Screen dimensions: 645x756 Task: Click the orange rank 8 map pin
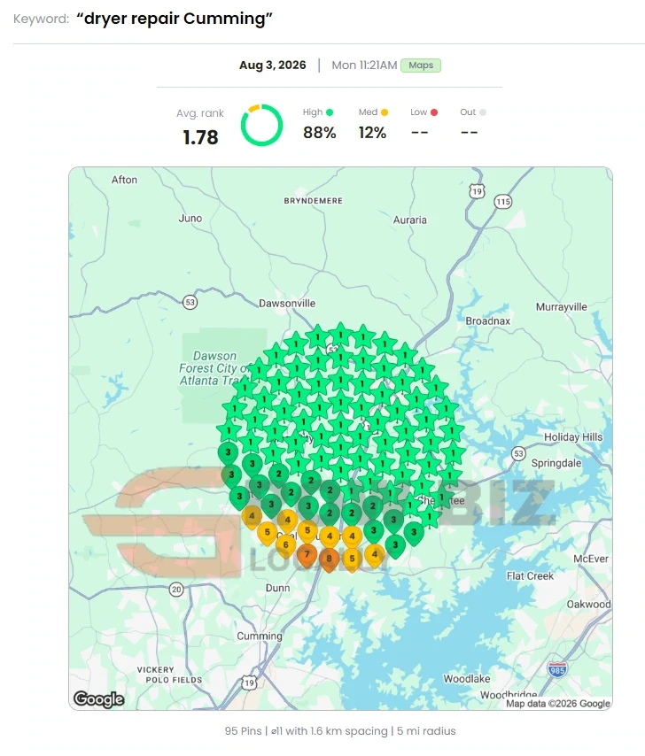click(329, 560)
